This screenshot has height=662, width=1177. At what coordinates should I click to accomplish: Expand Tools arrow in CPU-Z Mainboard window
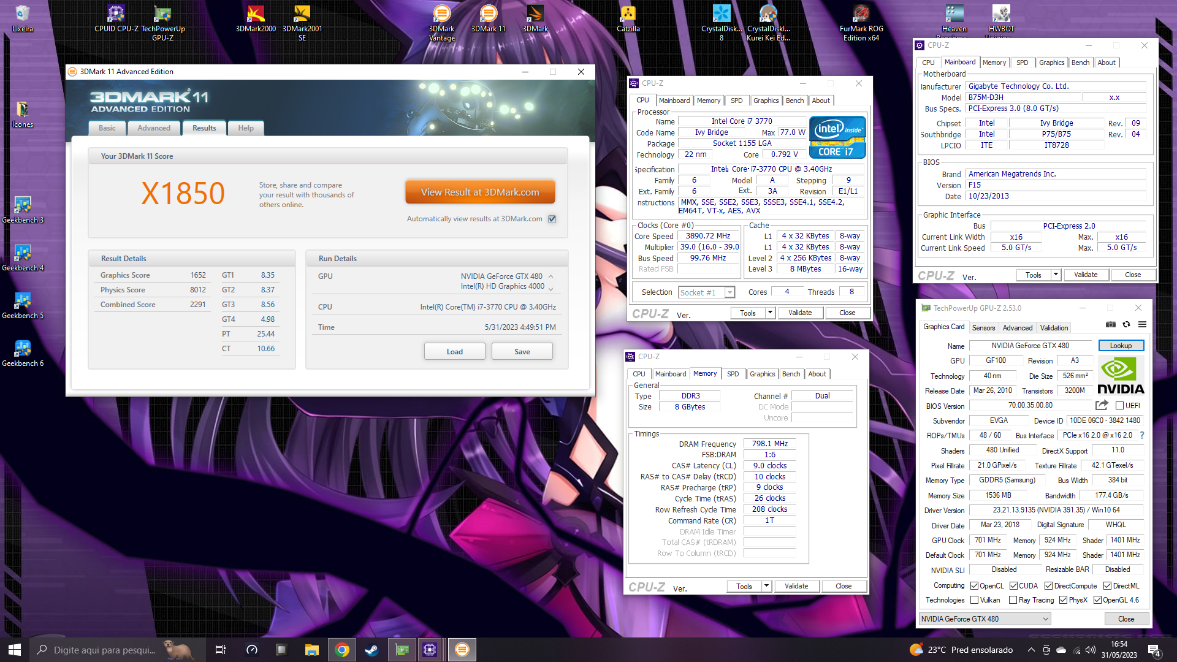(1056, 275)
